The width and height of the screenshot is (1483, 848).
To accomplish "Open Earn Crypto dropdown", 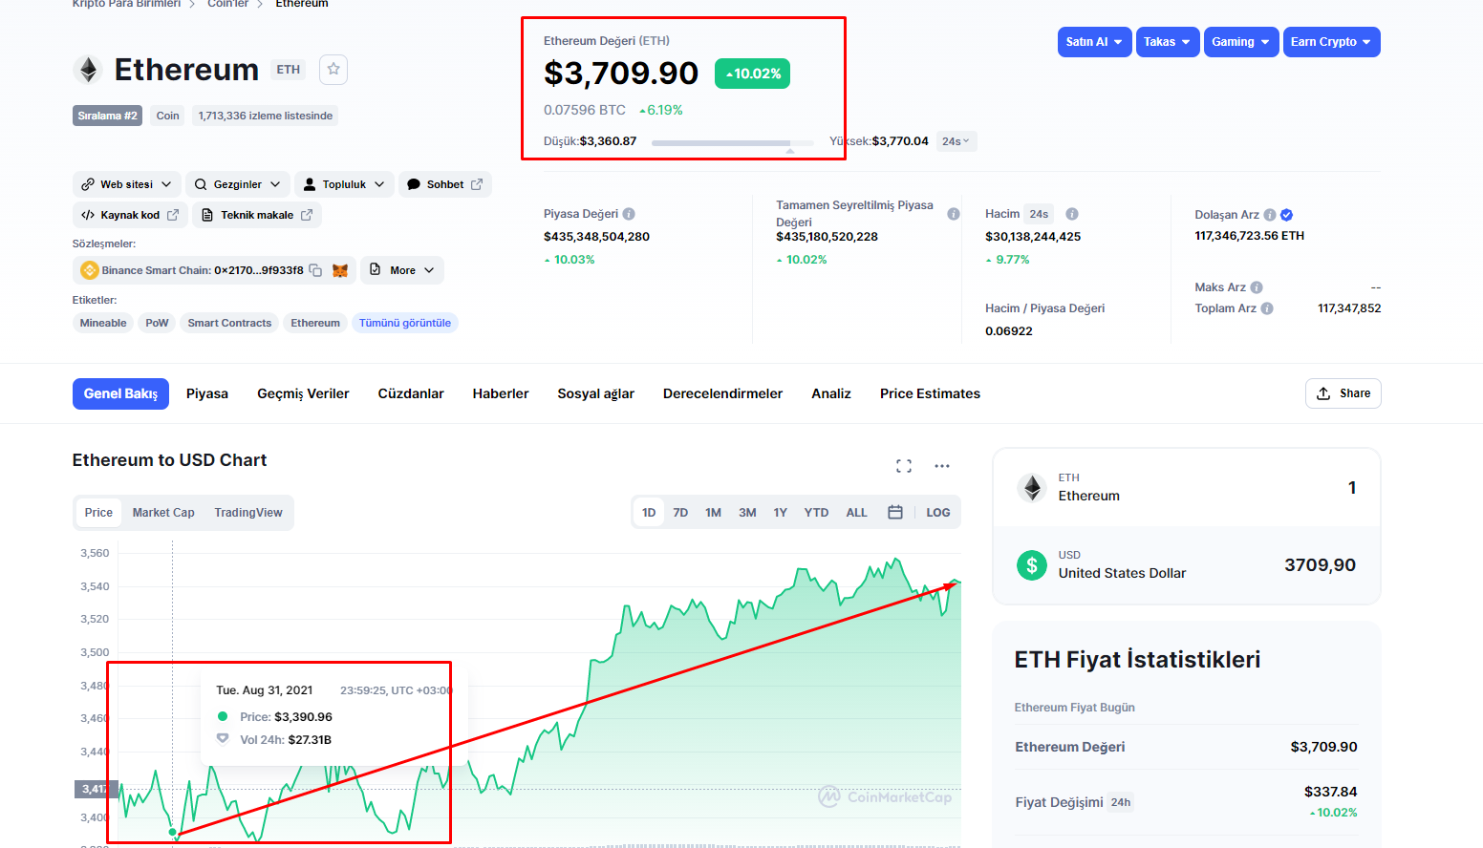I will pos(1332,42).
